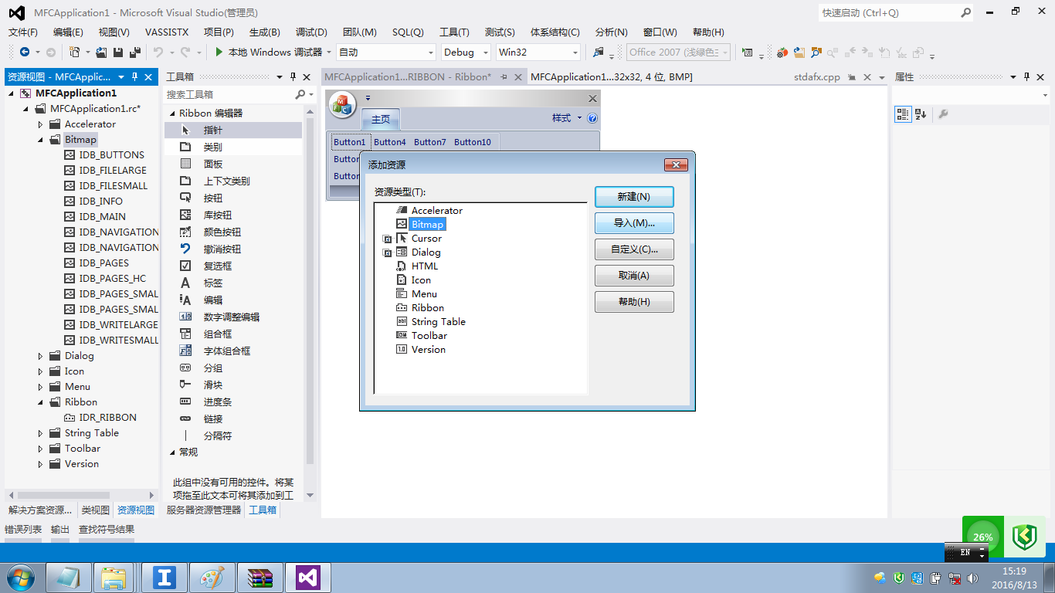Click the round MFC application button

(342, 105)
